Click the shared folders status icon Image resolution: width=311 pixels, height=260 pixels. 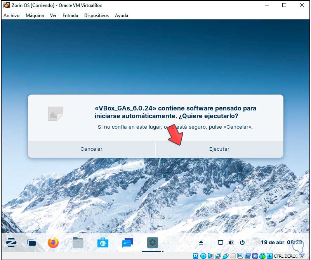[x=233, y=256]
